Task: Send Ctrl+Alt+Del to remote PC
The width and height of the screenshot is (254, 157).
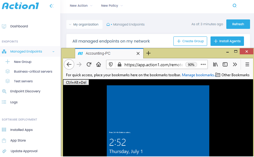Action: [76, 83]
